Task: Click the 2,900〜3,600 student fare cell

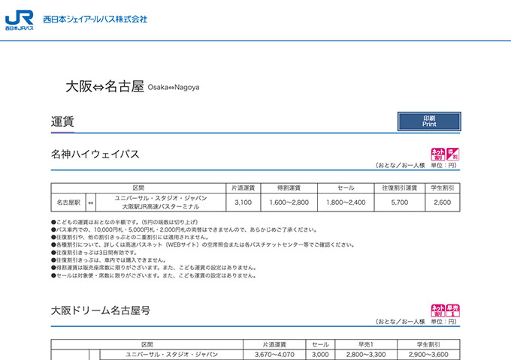Action: pos(428,355)
